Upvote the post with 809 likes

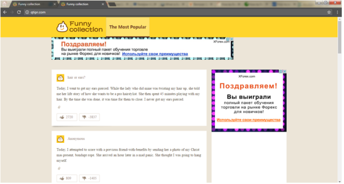pos(66,178)
